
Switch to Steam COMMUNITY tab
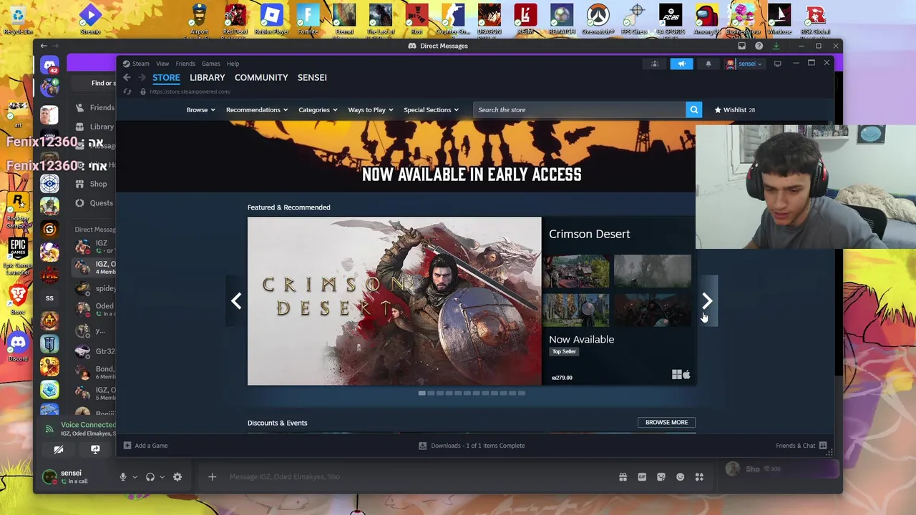click(x=261, y=77)
